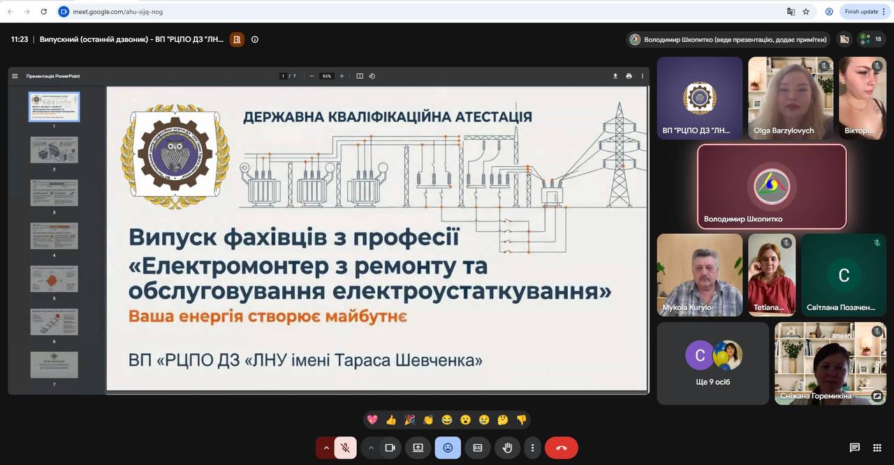Viewport: 894px width, 465px height.
Task: Leave the call with red button
Action: click(562, 448)
